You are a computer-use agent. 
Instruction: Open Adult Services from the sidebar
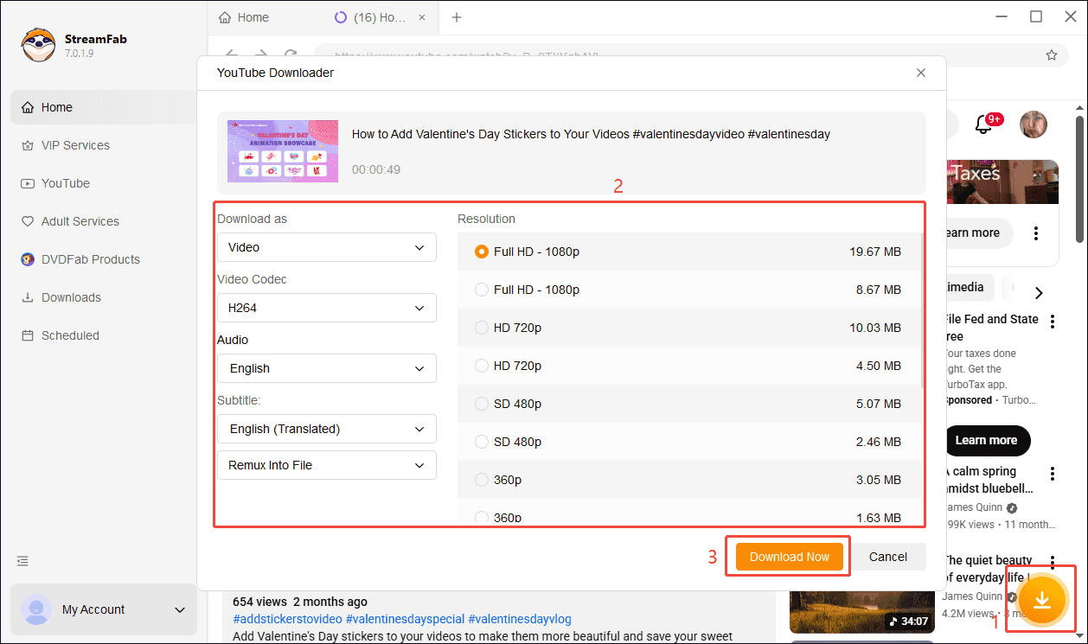click(77, 221)
